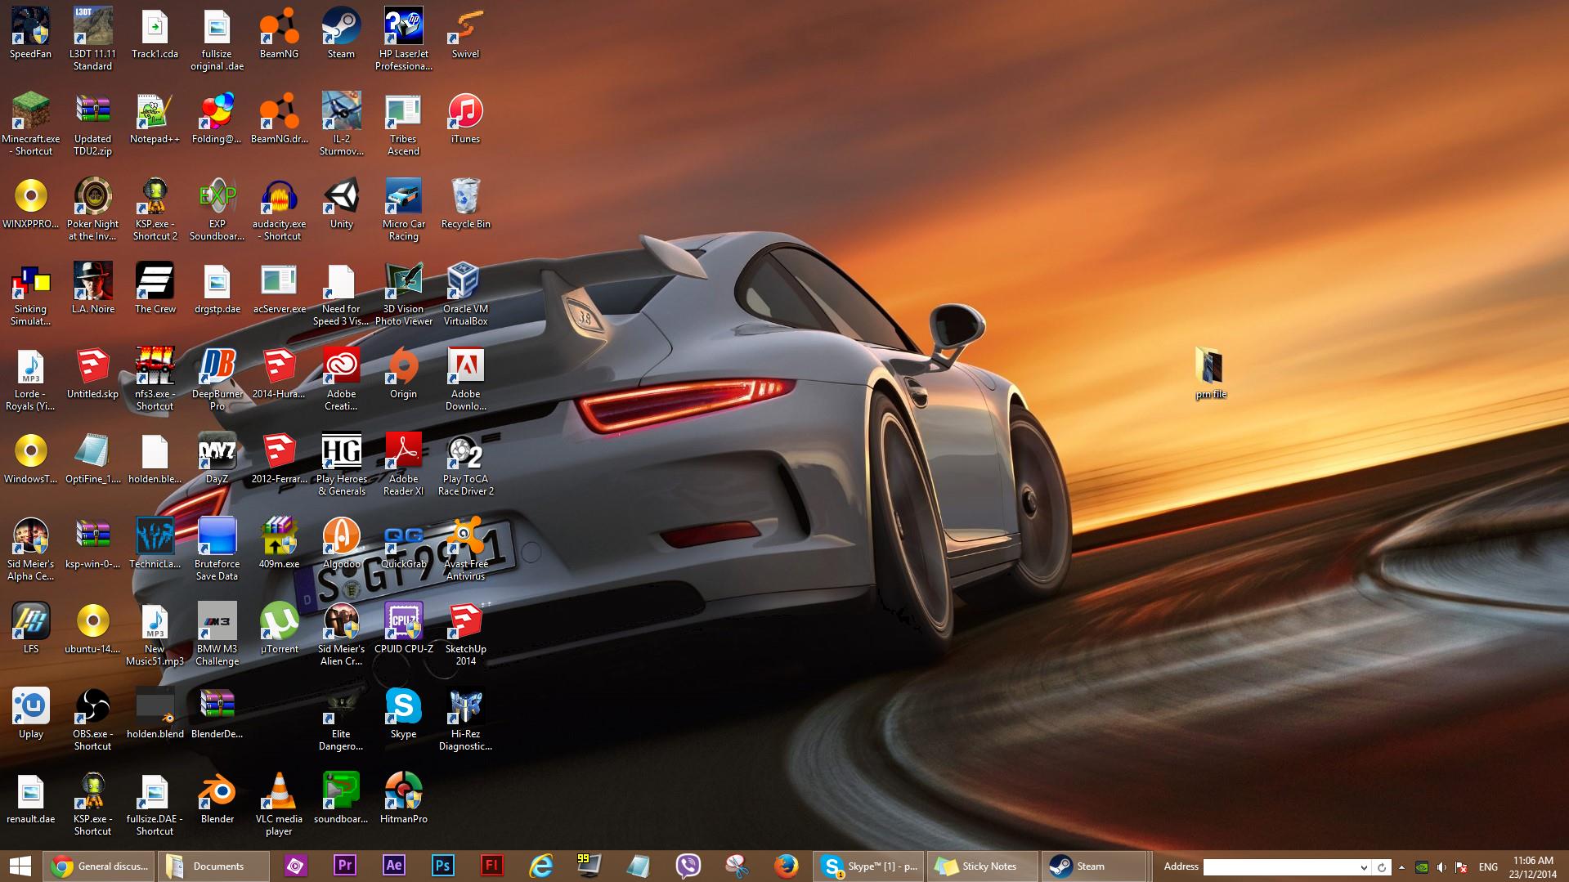This screenshot has height=882, width=1569.
Task: Open the Documents taskbar window
Action: 213,866
